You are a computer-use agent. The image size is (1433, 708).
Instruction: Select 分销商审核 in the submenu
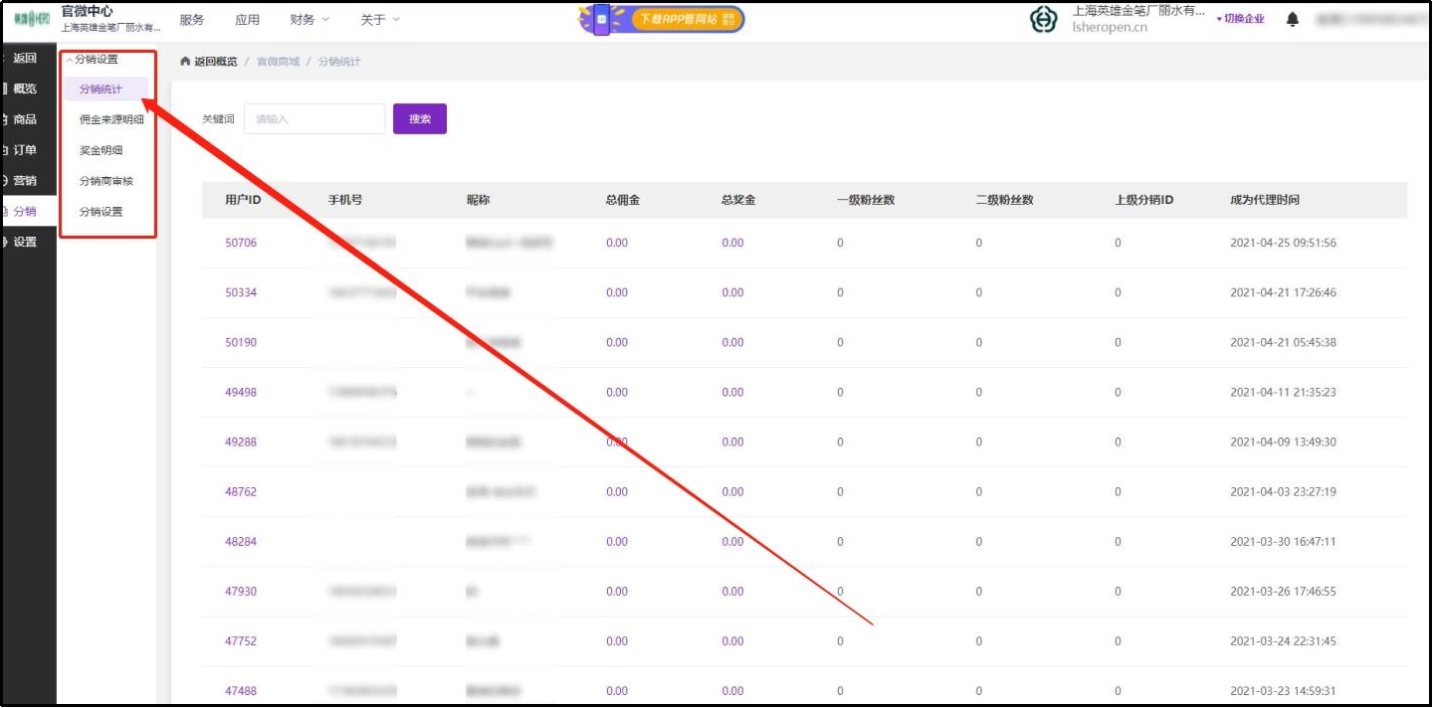coord(106,182)
